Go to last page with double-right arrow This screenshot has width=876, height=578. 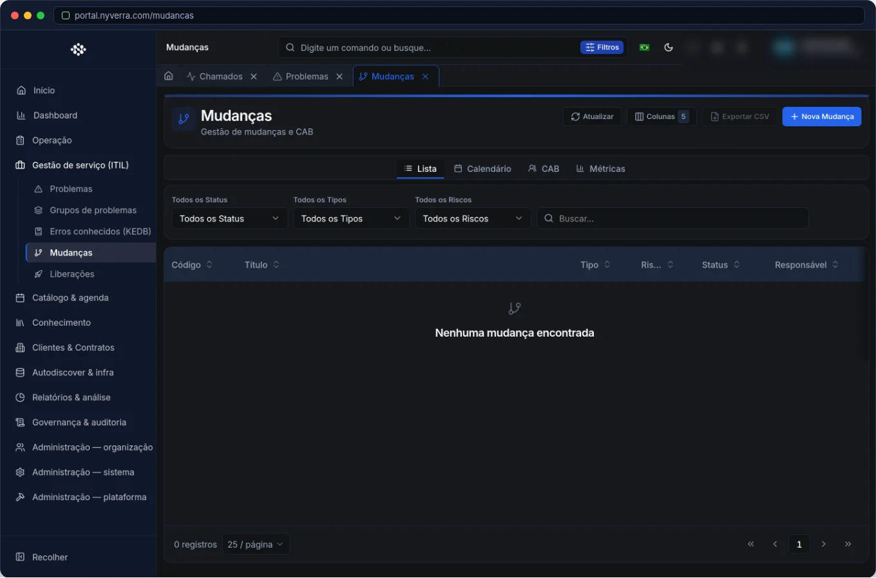[x=848, y=545]
